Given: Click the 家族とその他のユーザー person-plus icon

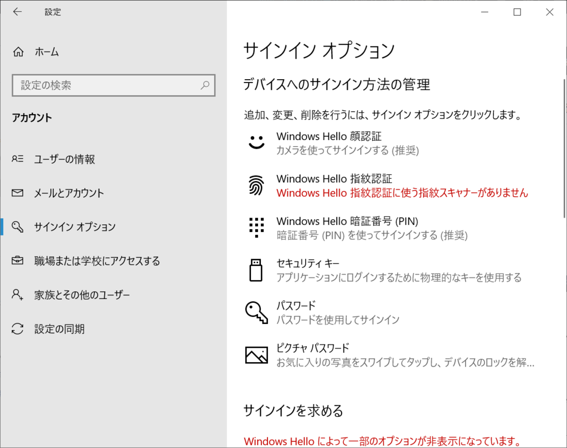Looking at the screenshot, I should tap(17, 294).
